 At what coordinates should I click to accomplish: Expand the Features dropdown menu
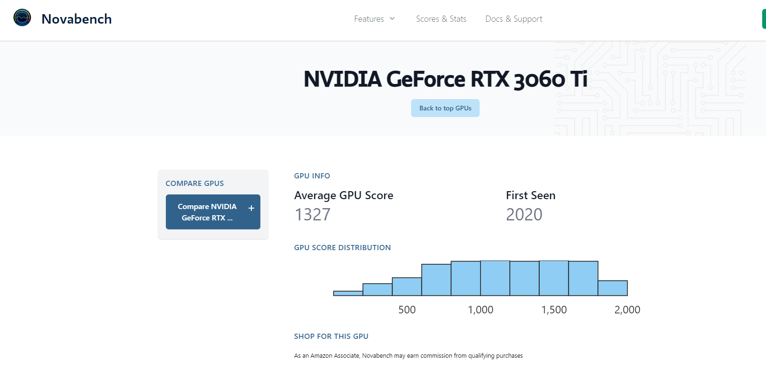(x=374, y=19)
